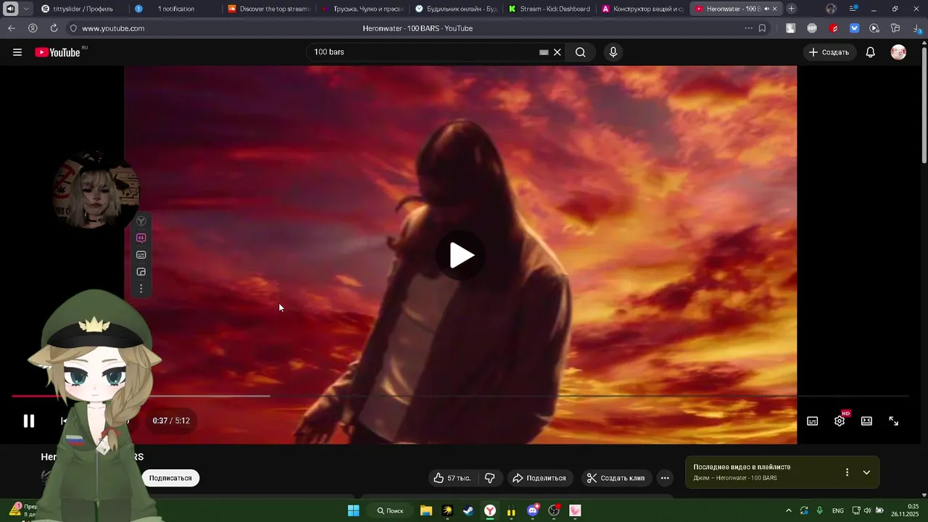Open Steam from taskbar
The width and height of the screenshot is (928, 522).
coord(468,510)
